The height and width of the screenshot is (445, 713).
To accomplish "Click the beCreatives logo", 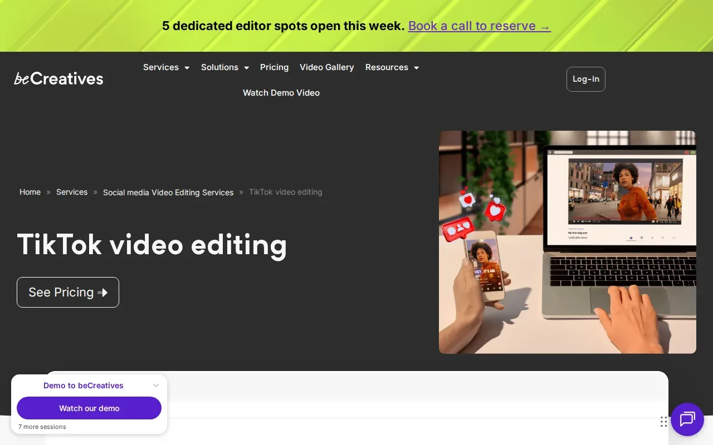I will pos(58,79).
